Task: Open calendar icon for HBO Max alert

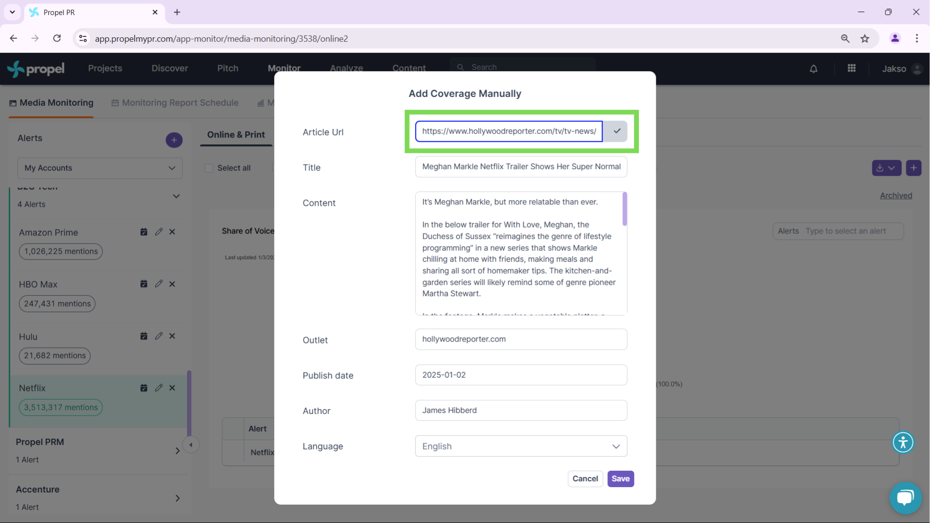Action: 144,284
